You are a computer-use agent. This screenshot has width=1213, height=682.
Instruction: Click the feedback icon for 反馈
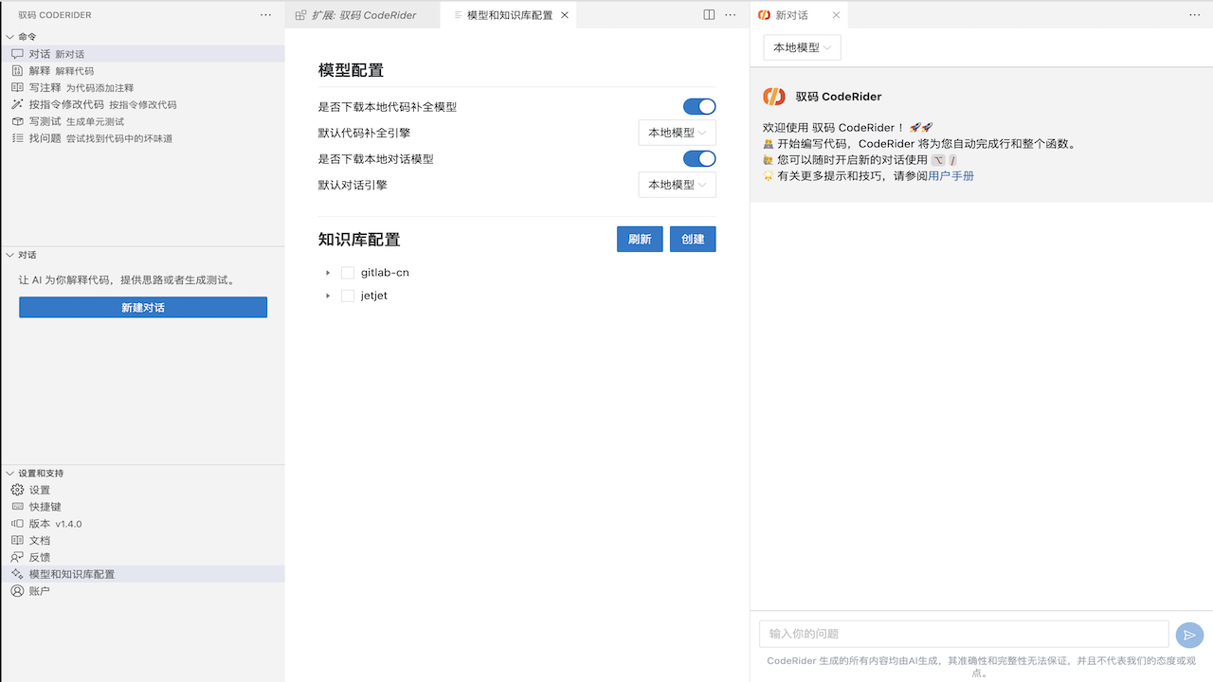point(17,557)
